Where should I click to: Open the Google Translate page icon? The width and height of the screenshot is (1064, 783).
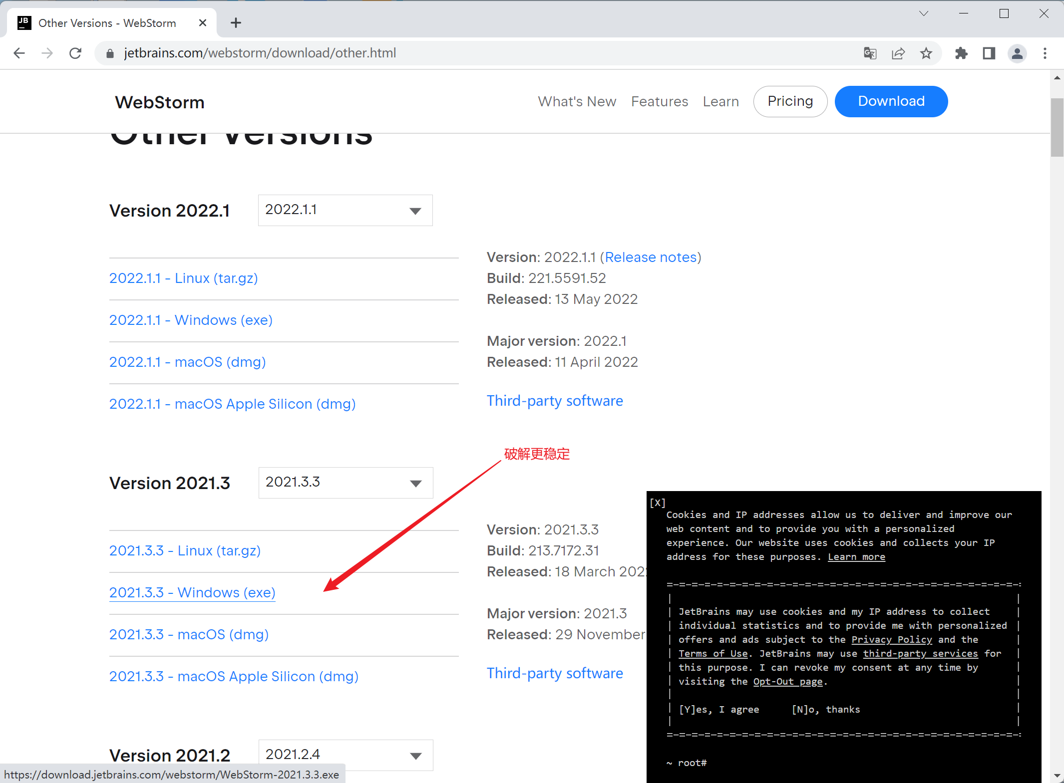[870, 53]
